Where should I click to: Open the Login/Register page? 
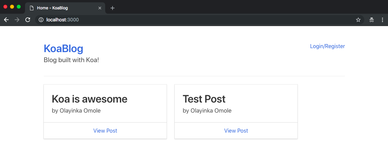point(327,46)
